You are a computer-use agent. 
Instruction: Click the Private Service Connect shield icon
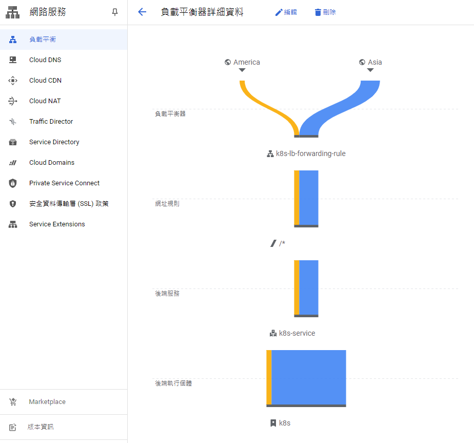pyautogui.click(x=13, y=183)
